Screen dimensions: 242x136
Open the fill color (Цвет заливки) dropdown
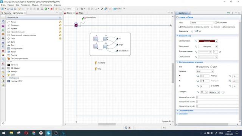point(216,41)
